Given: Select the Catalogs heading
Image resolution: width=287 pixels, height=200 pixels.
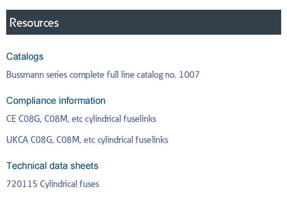Looking at the screenshot, I should (x=25, y=56).
